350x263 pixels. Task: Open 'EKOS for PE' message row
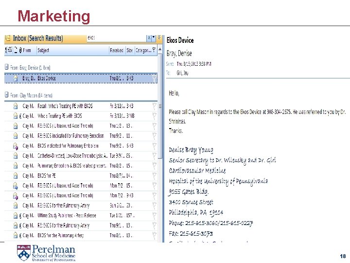click(x=81, y=176)
